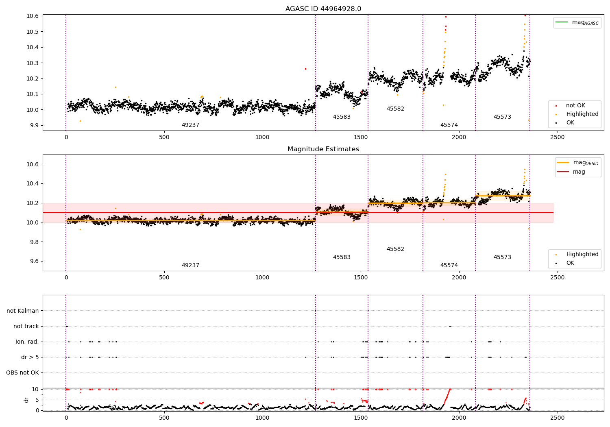Click the 'not track' axis label
The image size is (610, 427).
[26, 327]
